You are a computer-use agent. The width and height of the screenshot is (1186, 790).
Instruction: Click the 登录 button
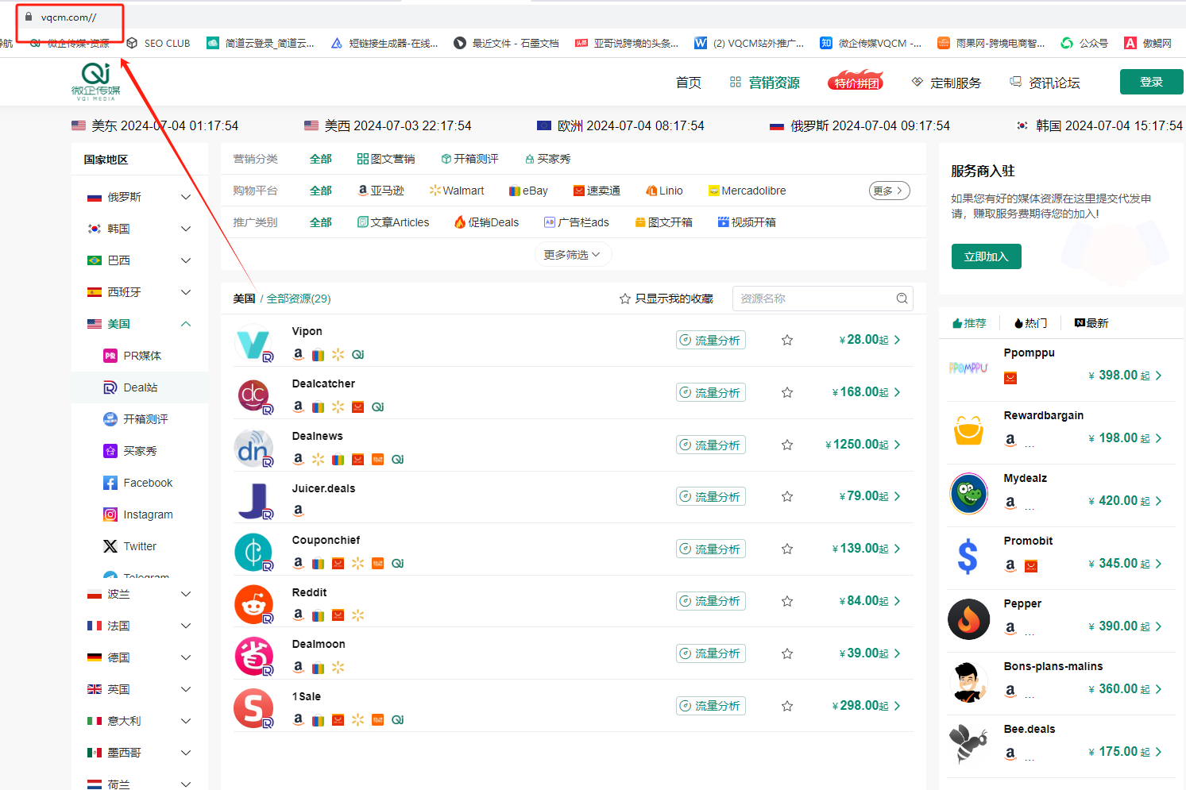click(1151, 82)
